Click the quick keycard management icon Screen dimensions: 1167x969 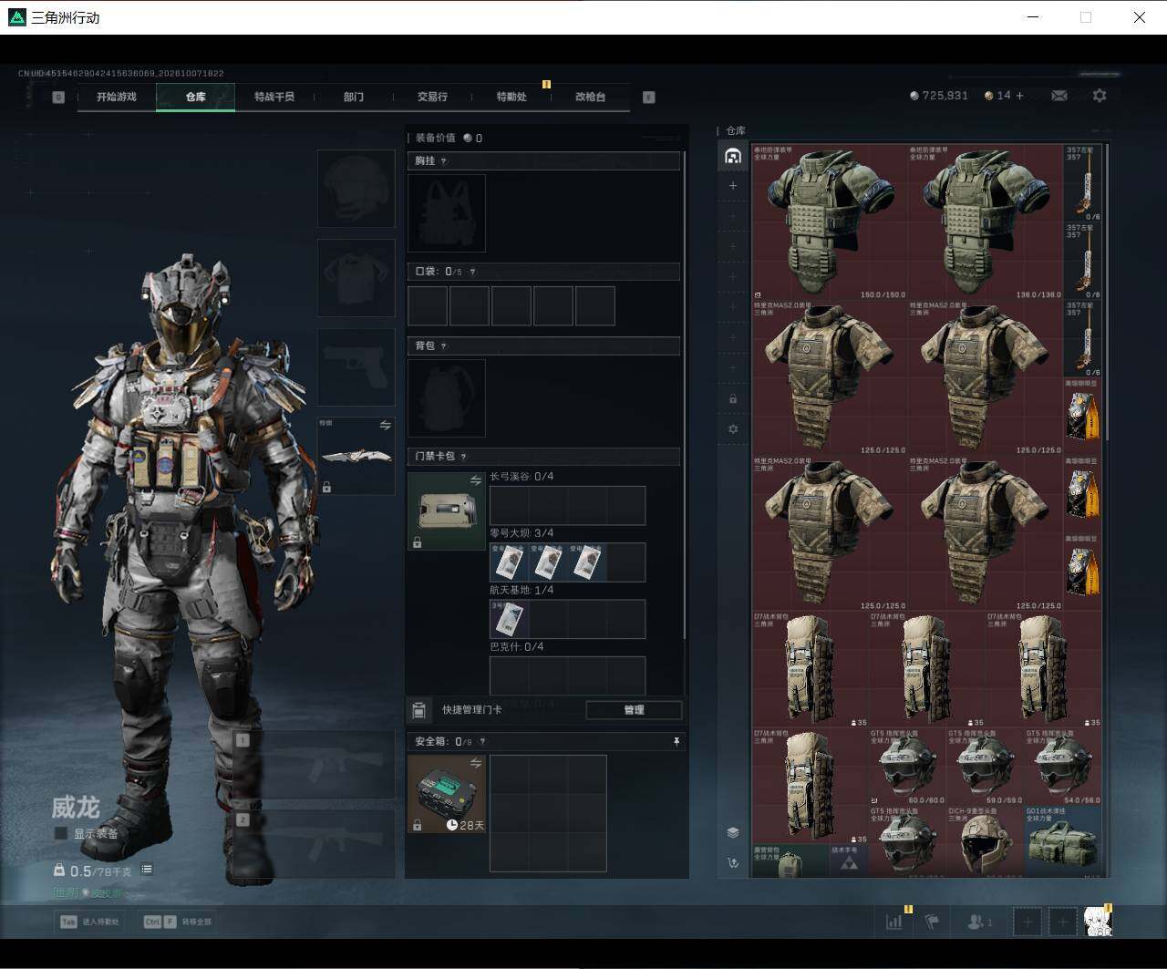418,710
